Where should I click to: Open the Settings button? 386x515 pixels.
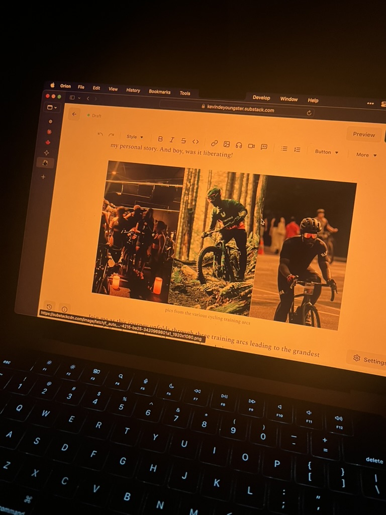point(369,360)
